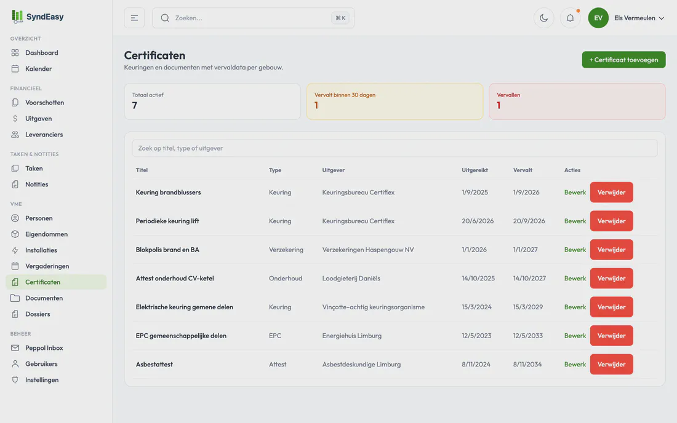677x423 pixels.
Task: Navigate to Vergaderingen menu label
Action: click(47, 266)
